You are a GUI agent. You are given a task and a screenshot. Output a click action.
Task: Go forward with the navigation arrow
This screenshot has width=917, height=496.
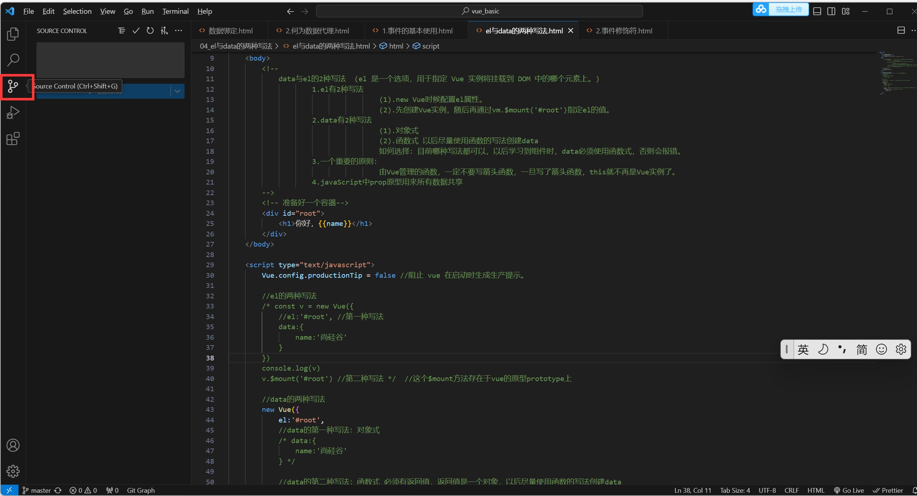305,12
